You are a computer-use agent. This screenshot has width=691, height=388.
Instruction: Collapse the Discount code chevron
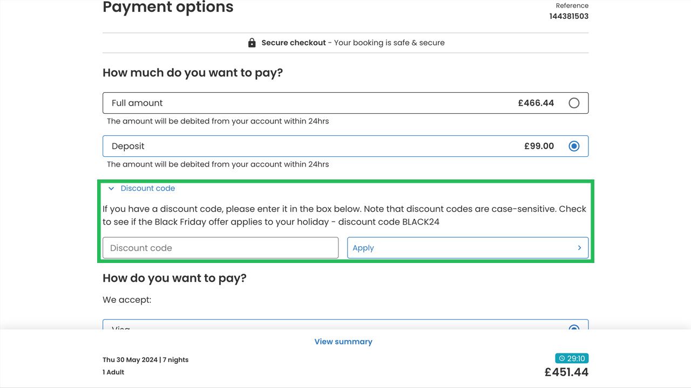point(111,189)
